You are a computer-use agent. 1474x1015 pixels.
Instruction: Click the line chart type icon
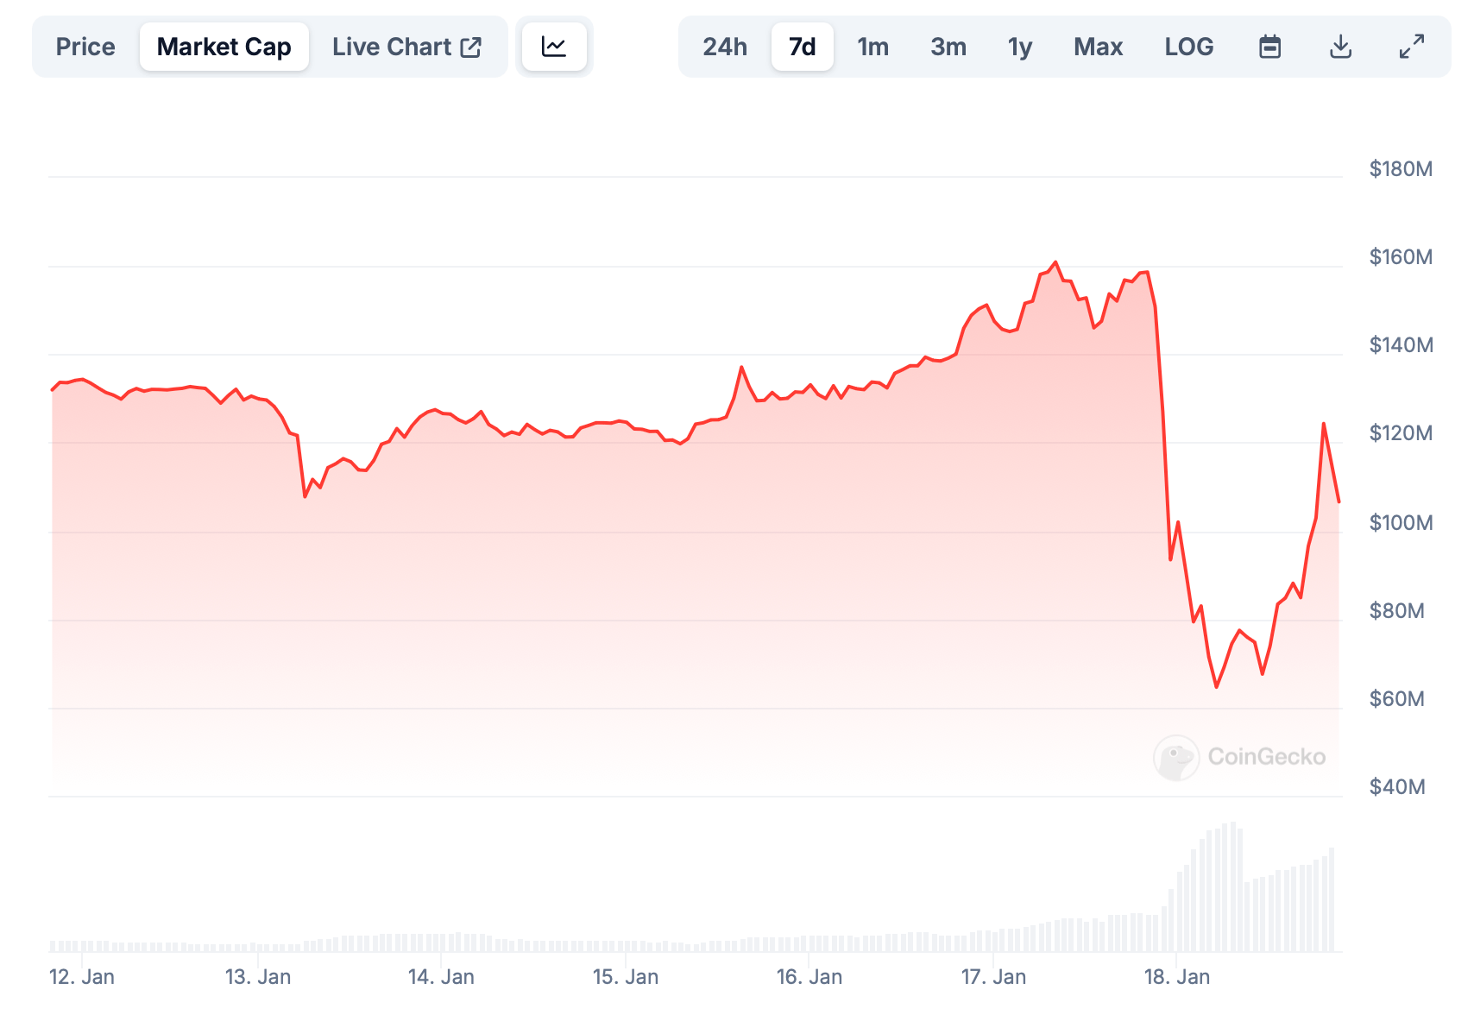(x=554, y=47)
